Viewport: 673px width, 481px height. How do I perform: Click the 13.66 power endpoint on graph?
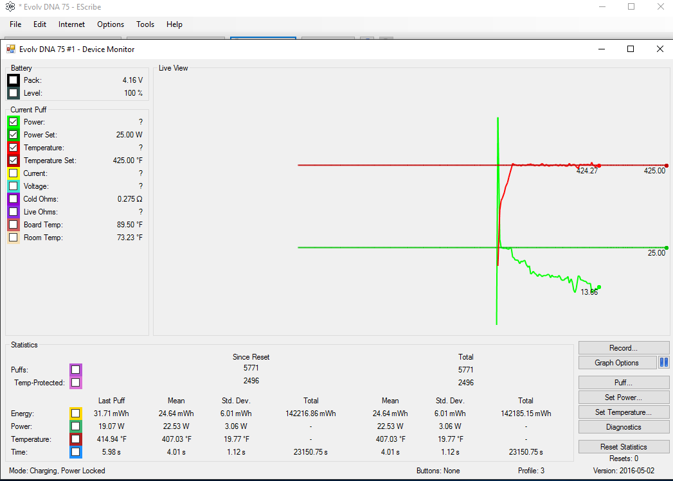point(599,287)
